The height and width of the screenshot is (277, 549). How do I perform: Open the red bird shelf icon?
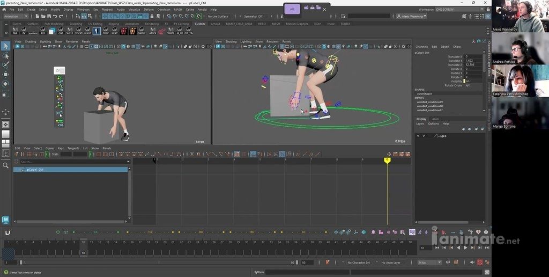(x=161, y=31)
